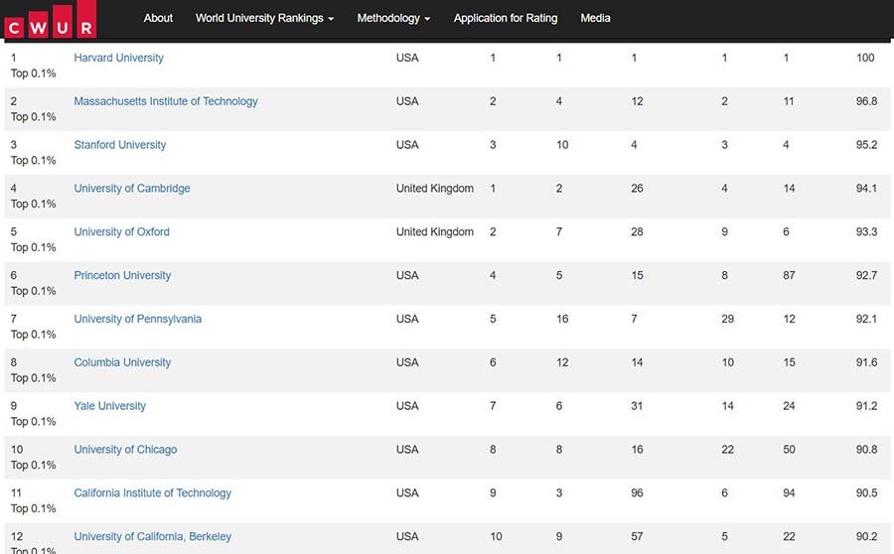
Task: Click the Stanford University link
Action: click(120, 145)
